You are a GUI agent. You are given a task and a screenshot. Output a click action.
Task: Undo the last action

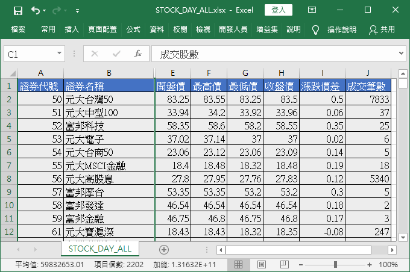click(36, 10)
